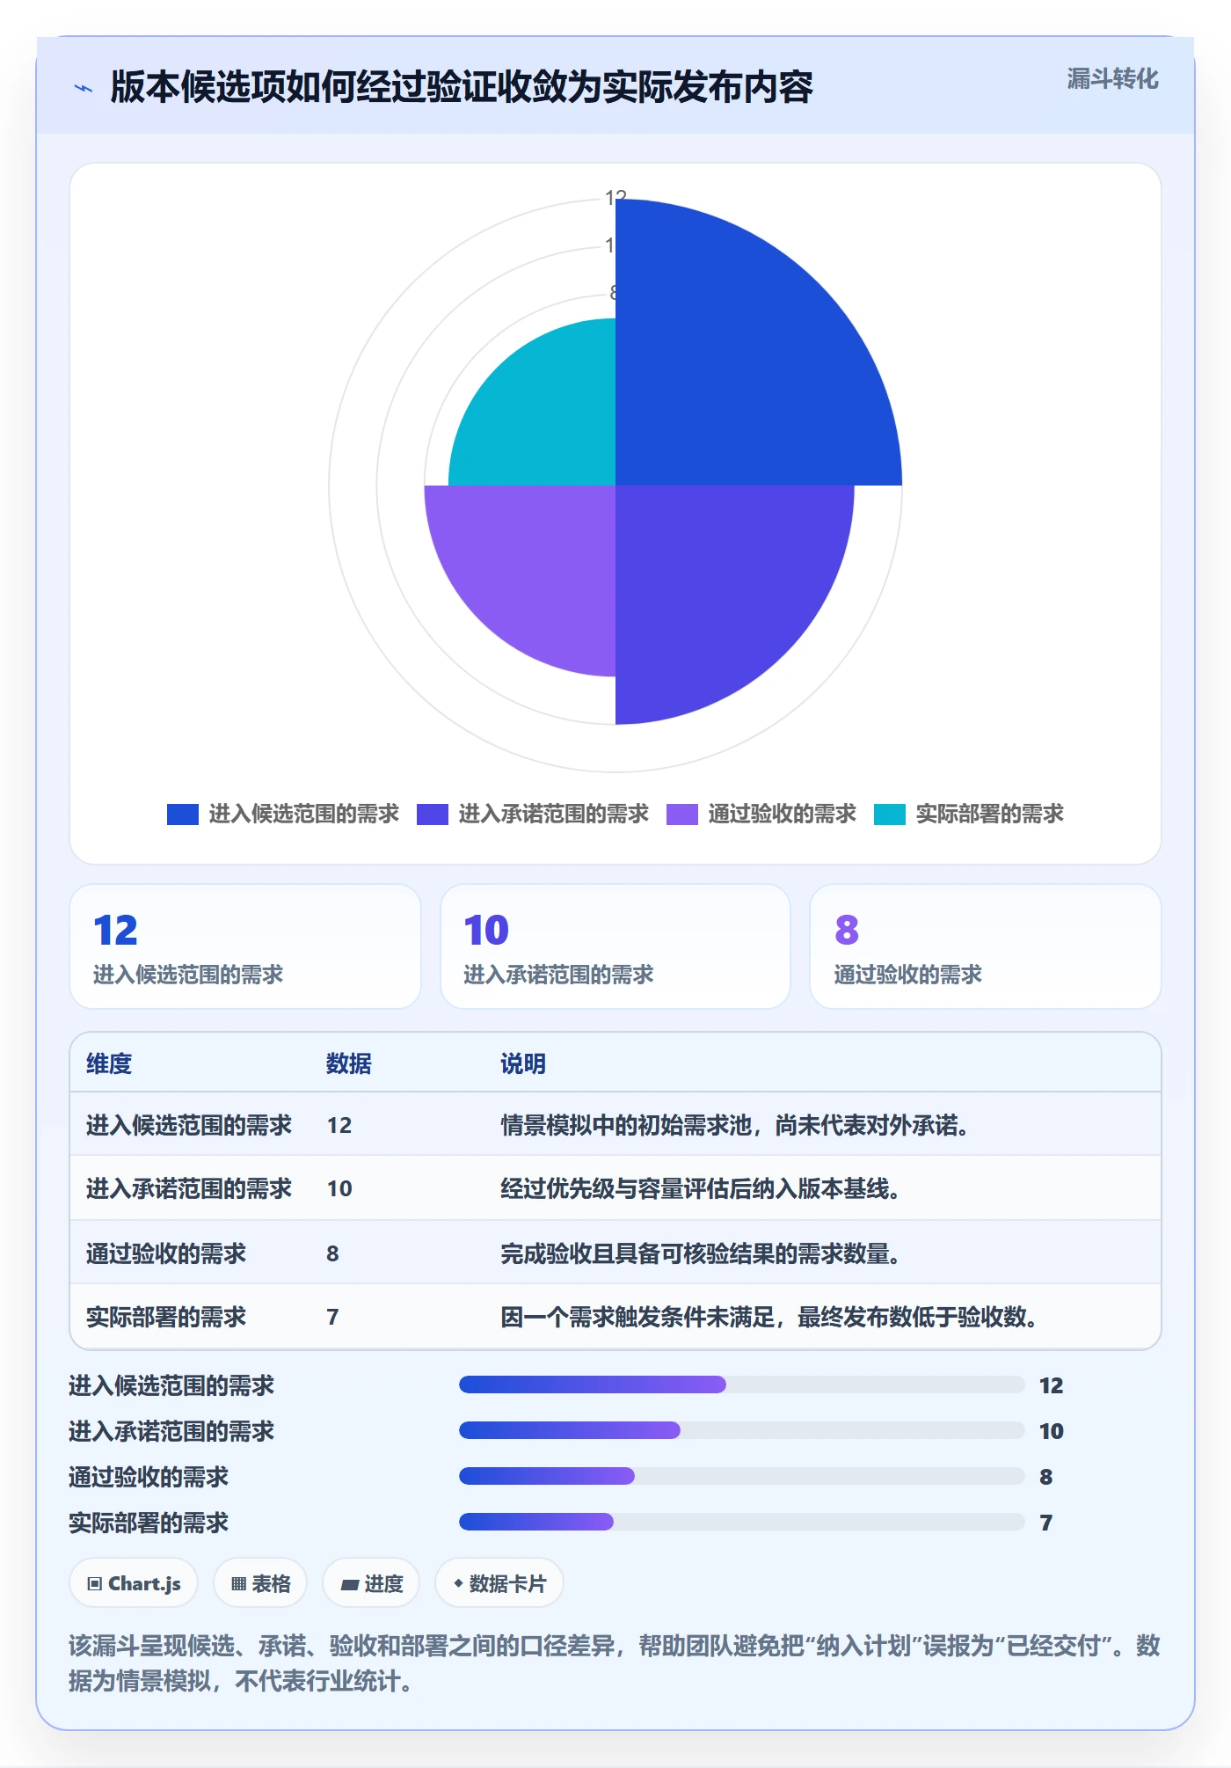Viewport: 1231px width, 1768px height.
Task: Click the card title 版本候选项如何经过验证收敛为实际发布内容
Action: (462, 87)
